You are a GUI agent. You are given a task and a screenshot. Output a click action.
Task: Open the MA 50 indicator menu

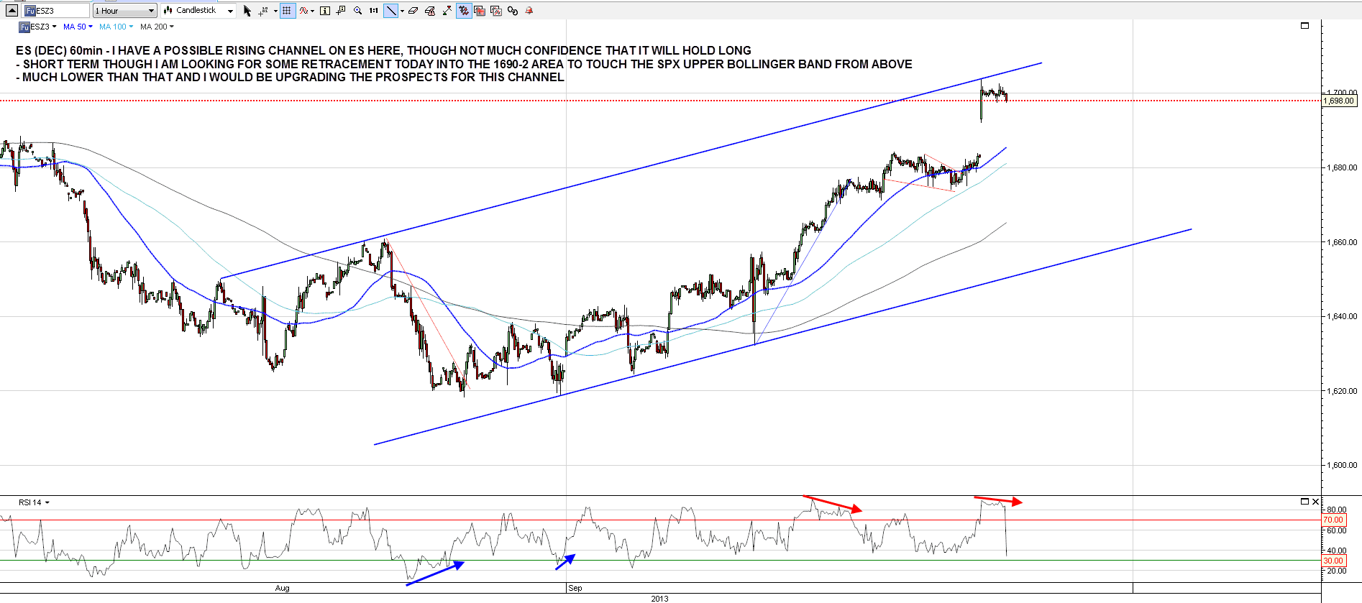[x=78, y=27]
